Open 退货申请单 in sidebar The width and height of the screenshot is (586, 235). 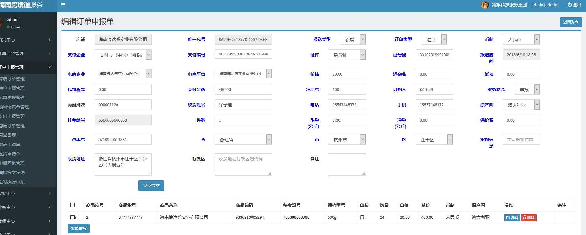10,154
